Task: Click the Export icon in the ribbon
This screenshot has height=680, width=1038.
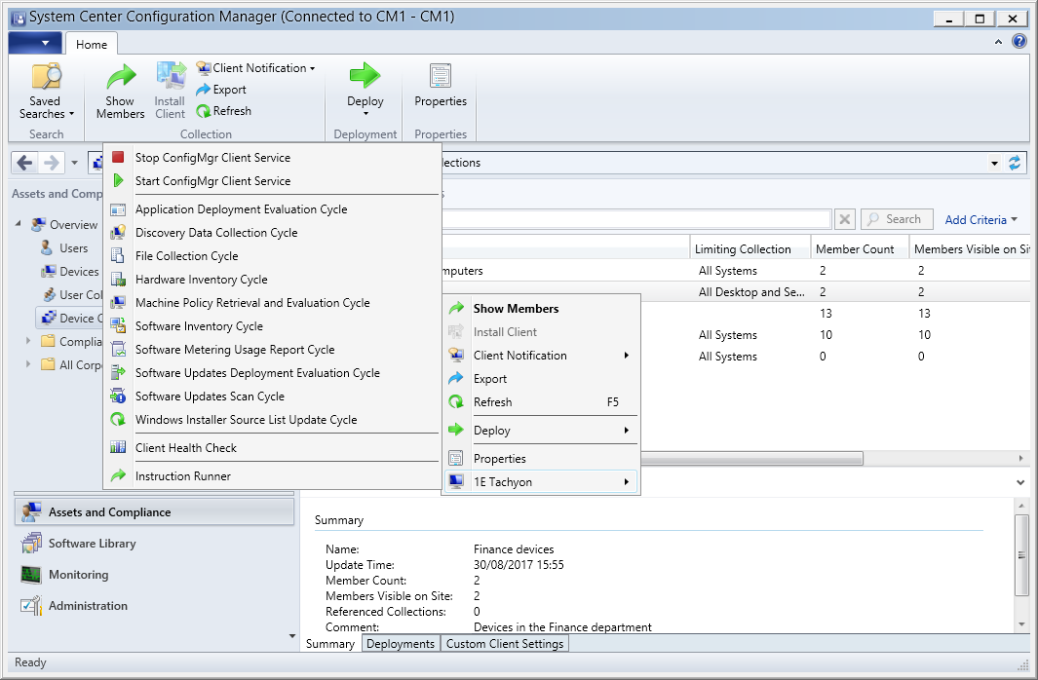Action: pos(204,90)
